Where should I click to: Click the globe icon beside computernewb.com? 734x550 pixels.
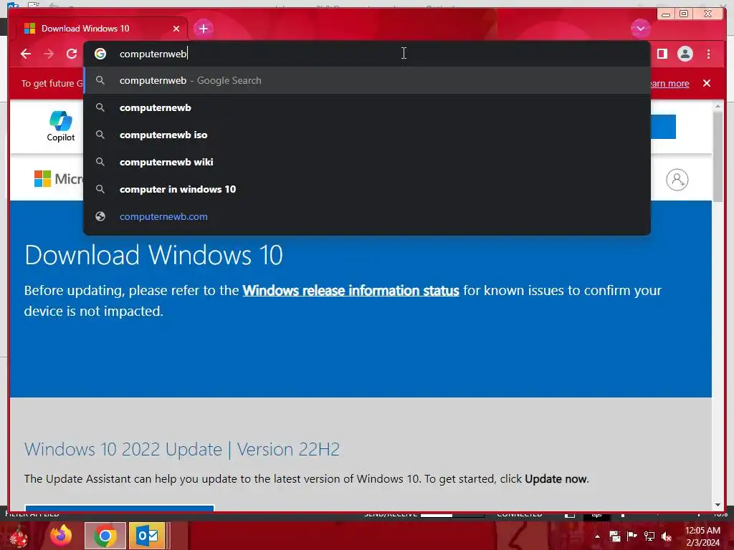pos(100,216)
